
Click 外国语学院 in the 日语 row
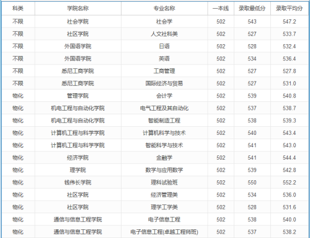coord(77,46)
